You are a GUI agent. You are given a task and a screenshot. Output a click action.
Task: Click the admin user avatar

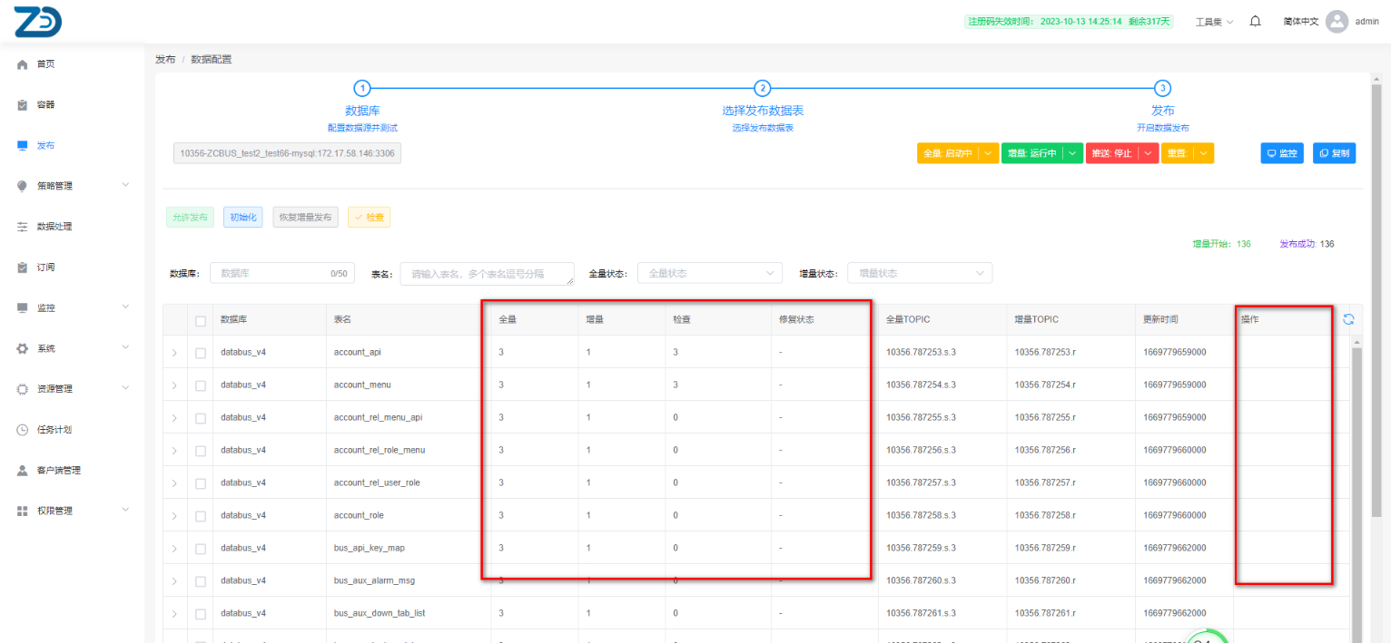[x=1336, y=22]
